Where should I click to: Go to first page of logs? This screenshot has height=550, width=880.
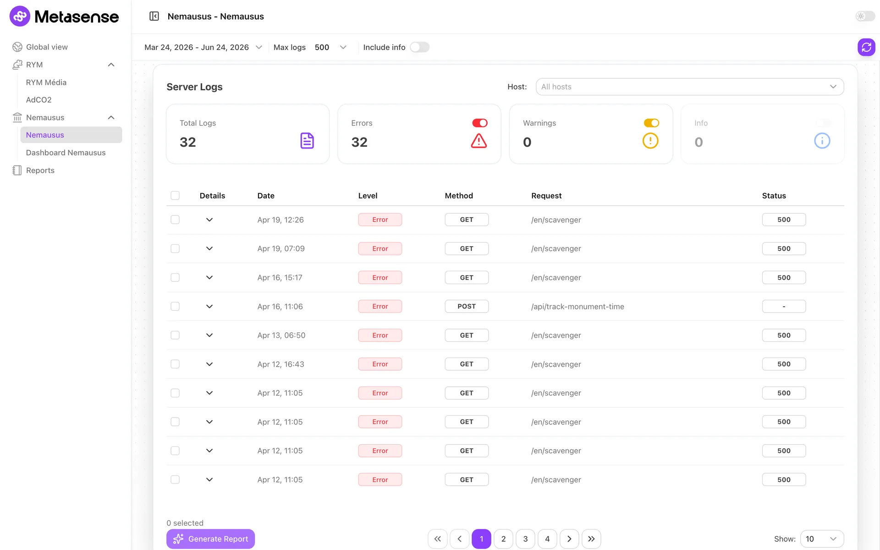(x=437, y=539)
